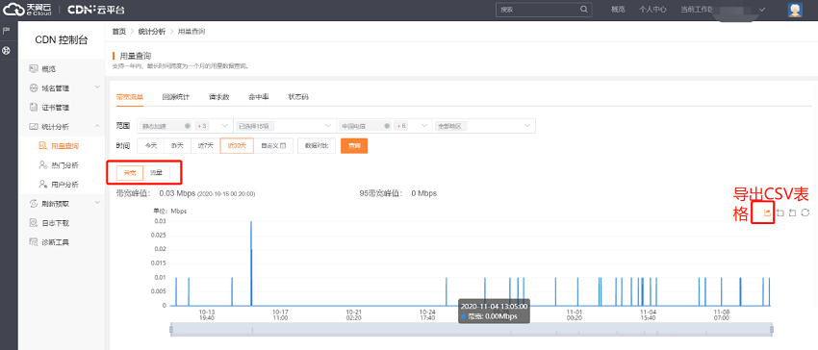Click the 天翼云 eCloud logo
818x350 pixels.
(x=27, y=10)
